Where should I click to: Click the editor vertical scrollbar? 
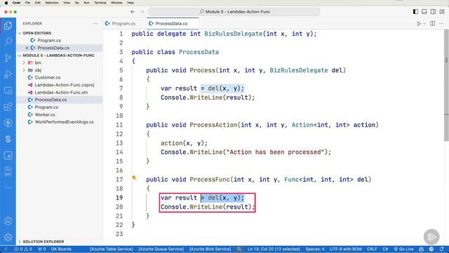pyautogui.click(x=446, y=84)
